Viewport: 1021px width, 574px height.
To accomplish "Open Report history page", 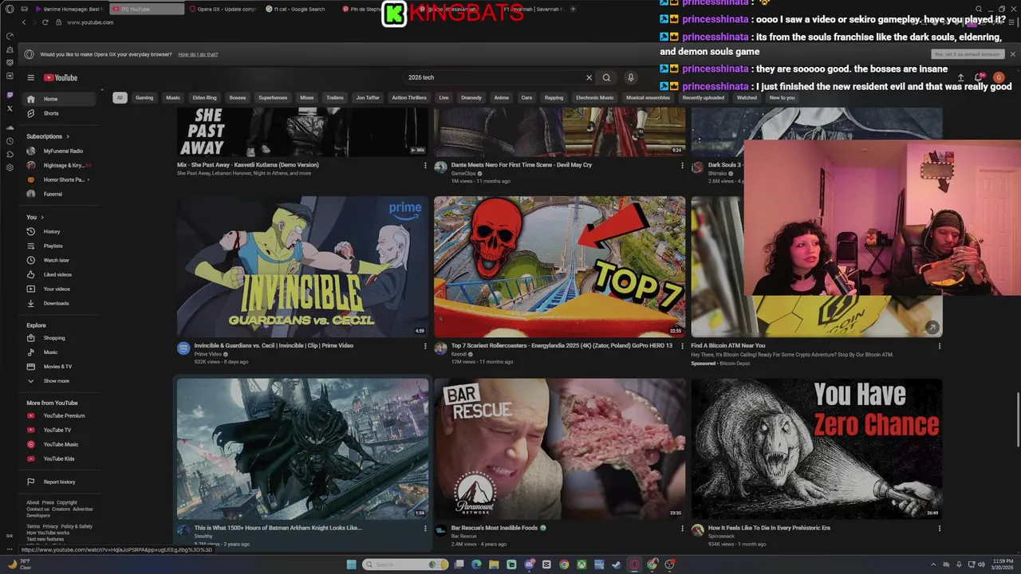I will (x=60, y=482).
